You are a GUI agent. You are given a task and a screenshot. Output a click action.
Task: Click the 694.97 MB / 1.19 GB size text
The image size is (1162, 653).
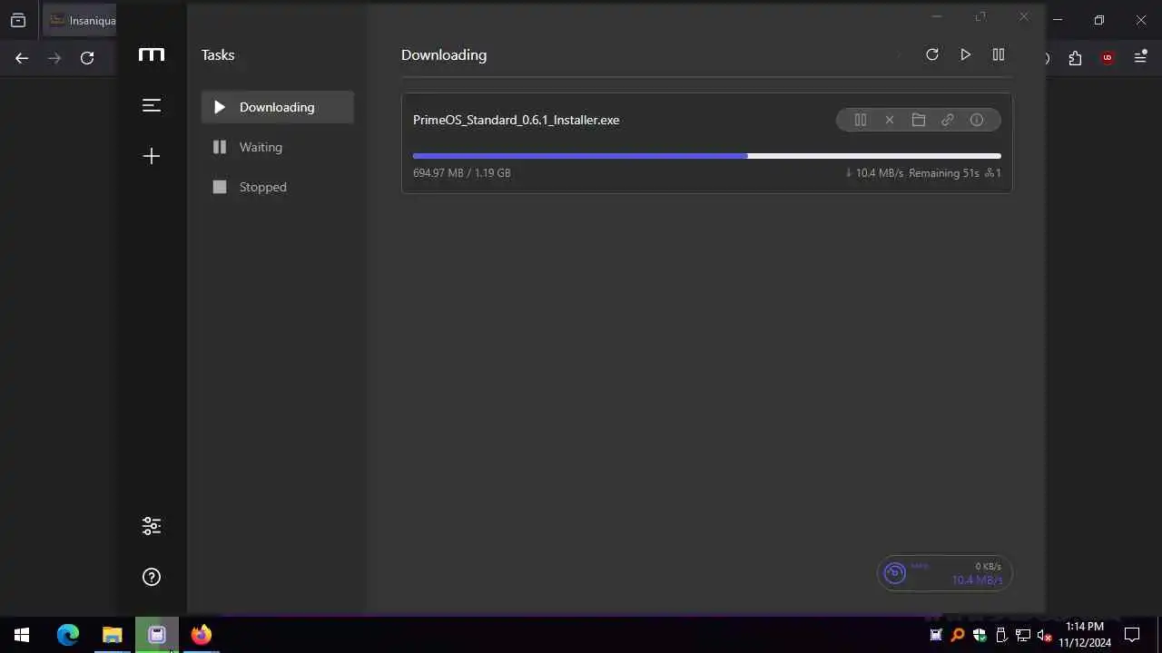pos(461,172)
